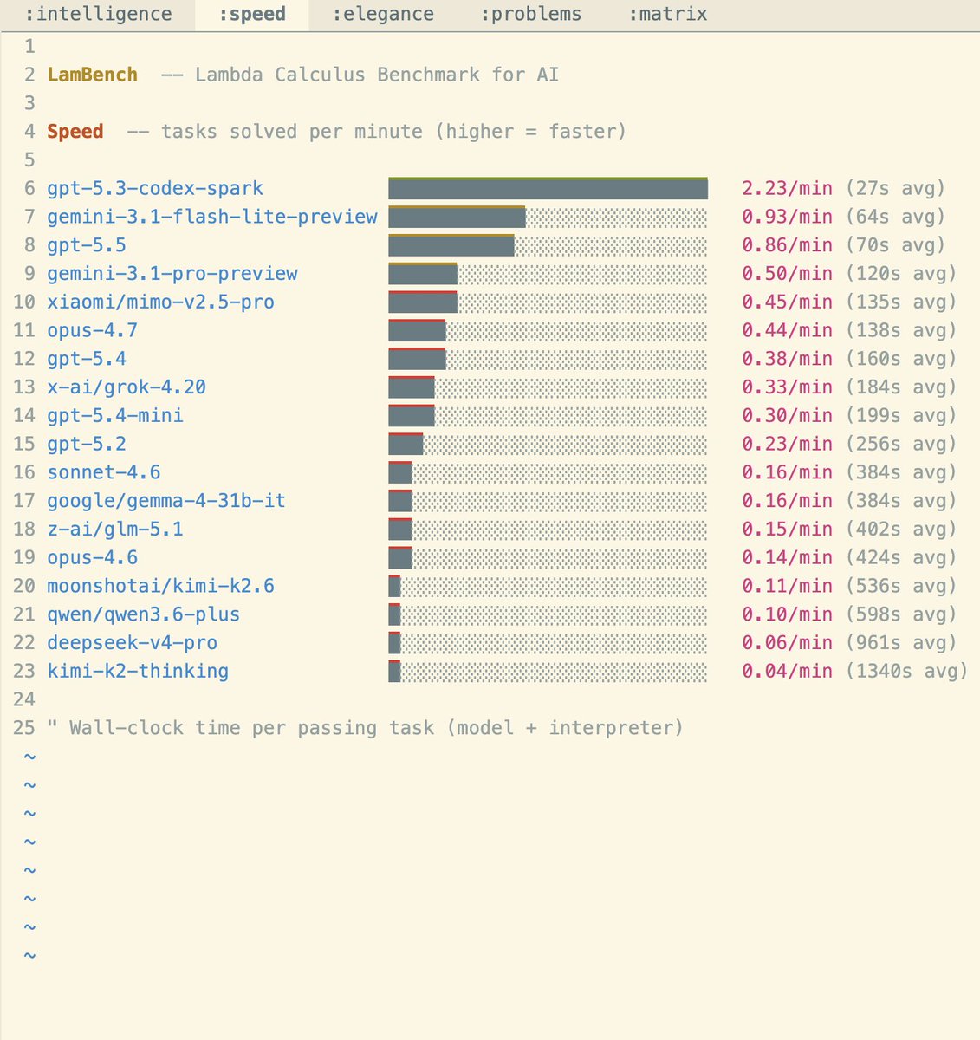Click the gpt-5.3-codex-spark speed bar
Viewport: 980px width, 1040px height.
click(x=548, y=189)
